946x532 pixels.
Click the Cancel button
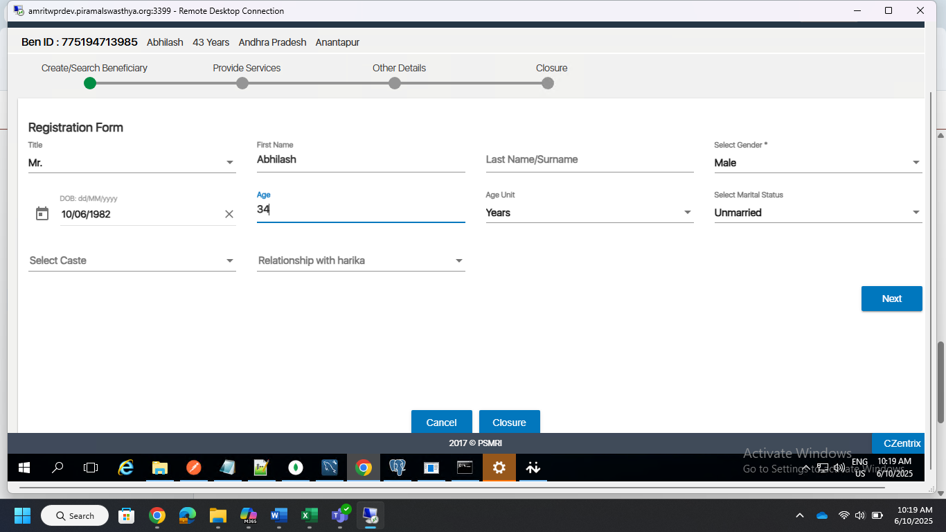pos(441,422)
